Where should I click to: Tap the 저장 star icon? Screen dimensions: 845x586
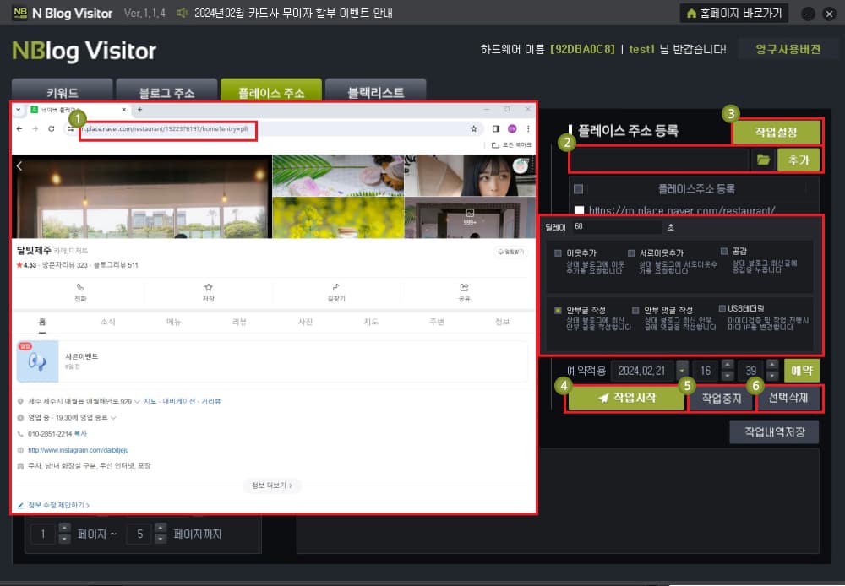point(209,287)
